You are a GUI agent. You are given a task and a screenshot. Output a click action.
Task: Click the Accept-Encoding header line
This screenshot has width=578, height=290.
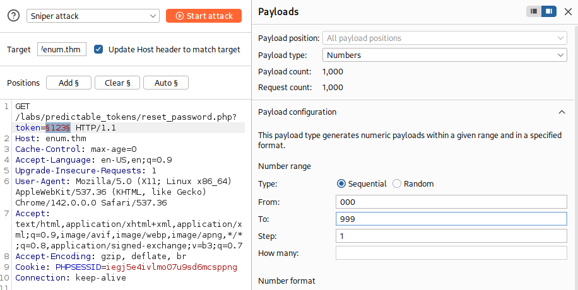click(x=101, y=256)
